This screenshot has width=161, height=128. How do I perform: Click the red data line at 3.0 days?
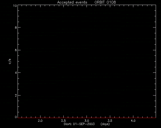click(87, 118)
